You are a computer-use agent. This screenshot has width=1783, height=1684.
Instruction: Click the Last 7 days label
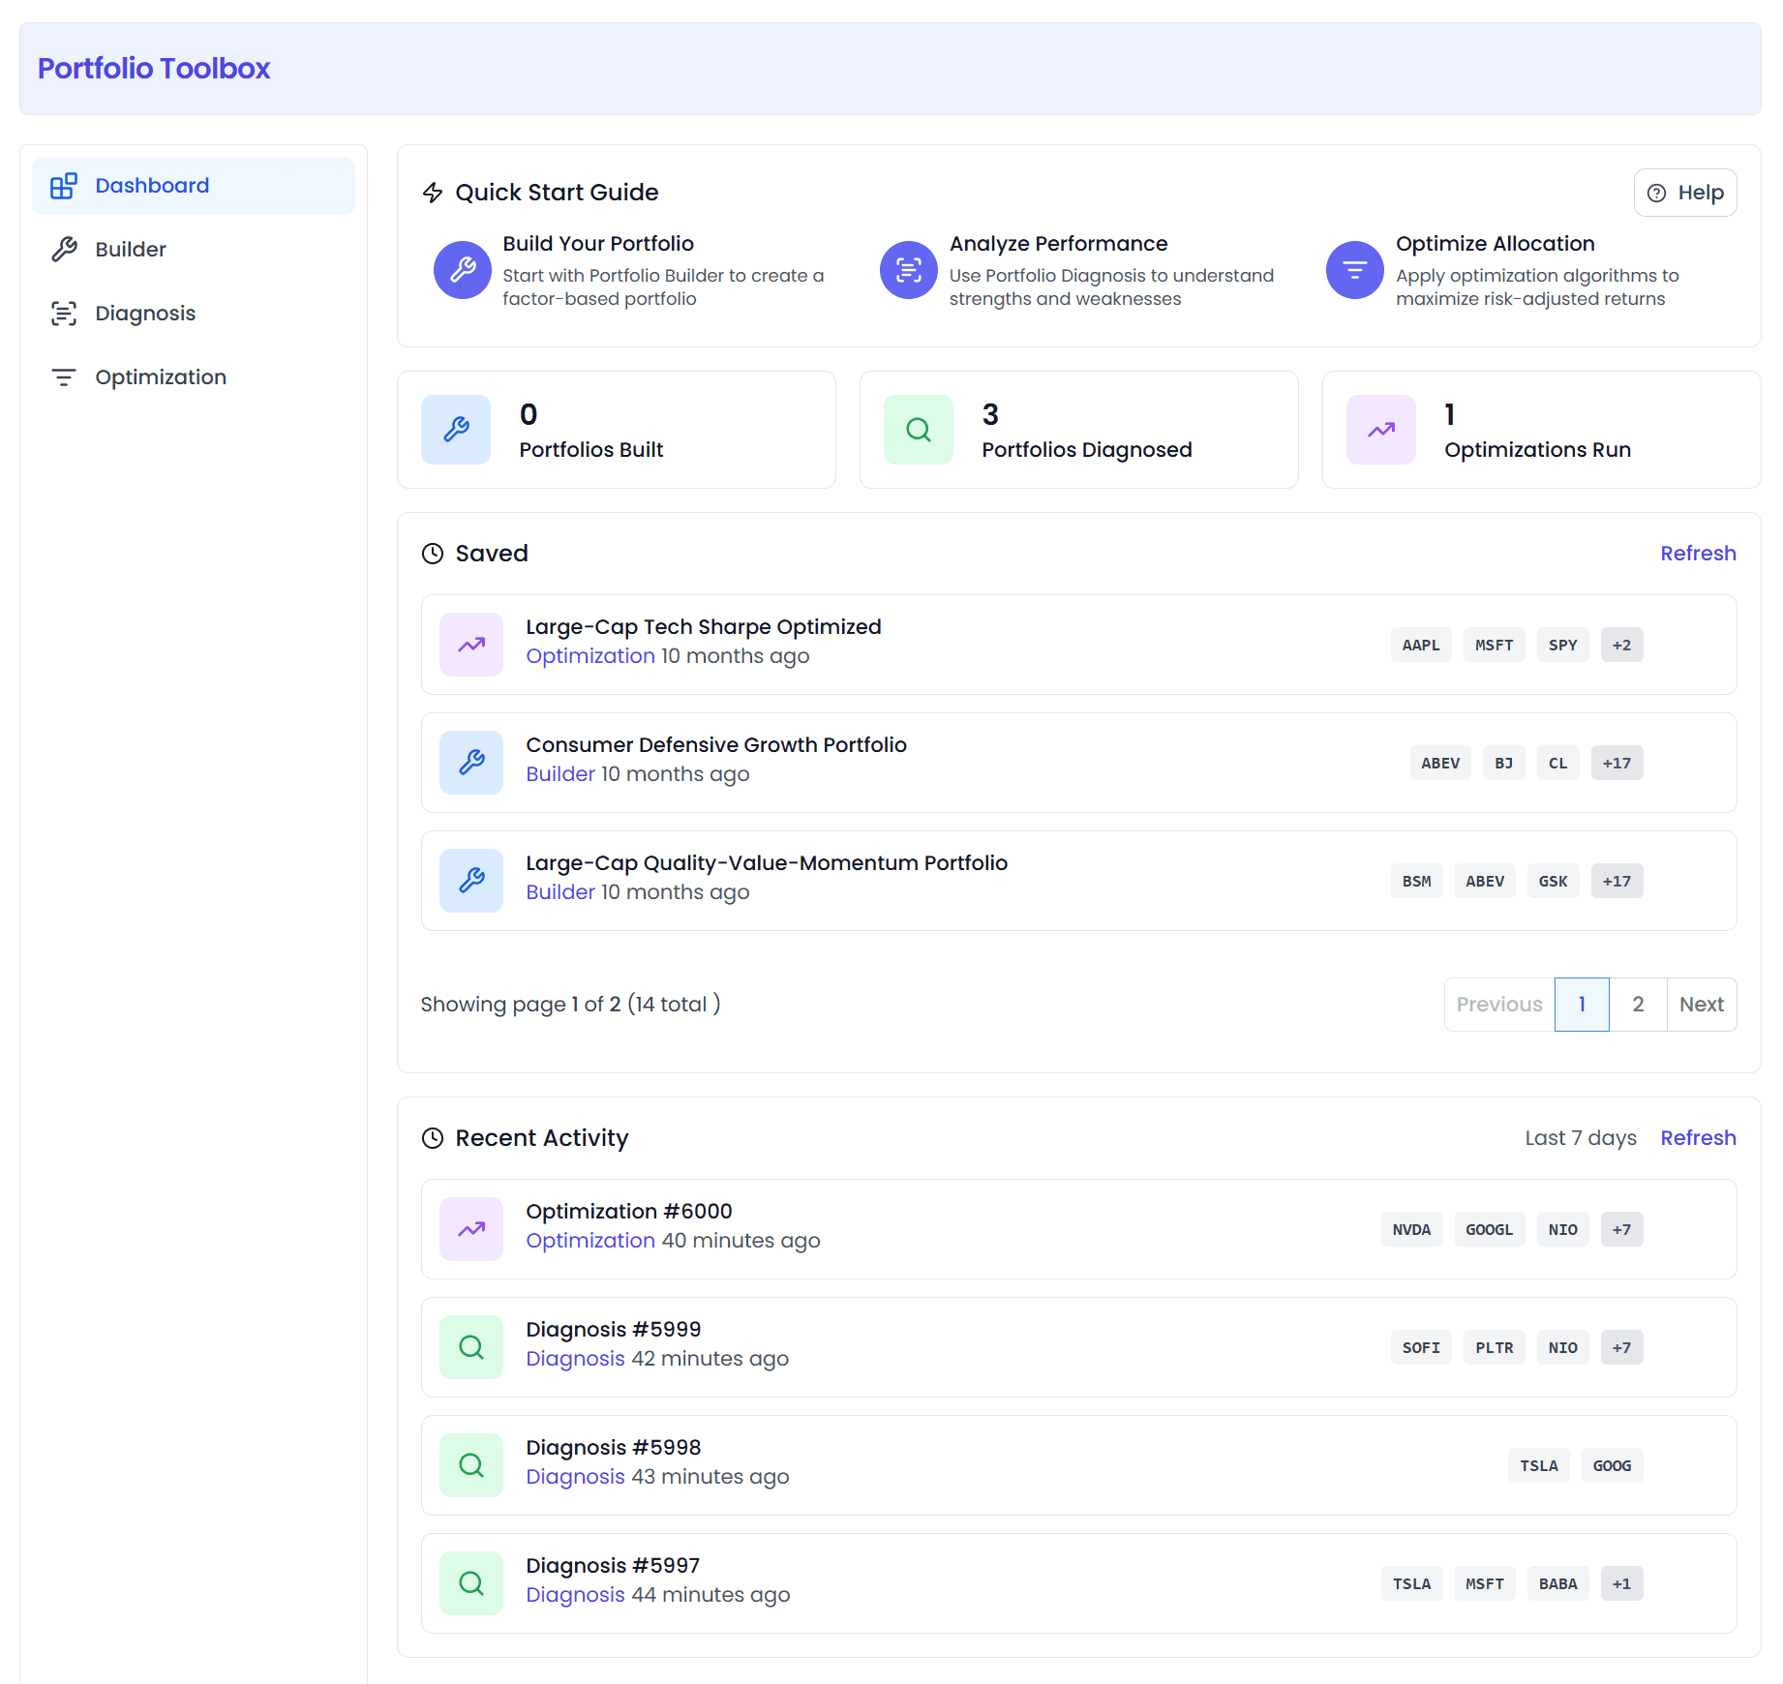tap(1581, 1138)
